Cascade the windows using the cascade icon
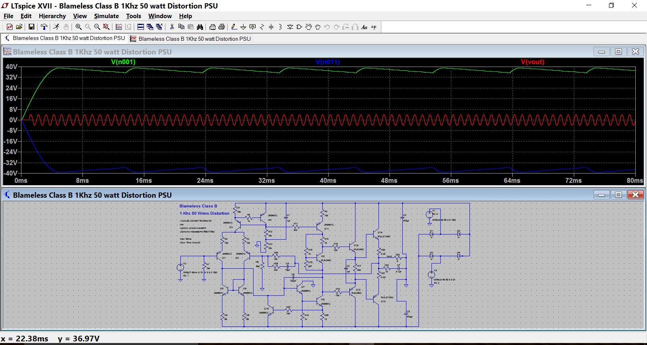Image resolution: width=647 pixels, height=345 pixels. click(150, 27)
